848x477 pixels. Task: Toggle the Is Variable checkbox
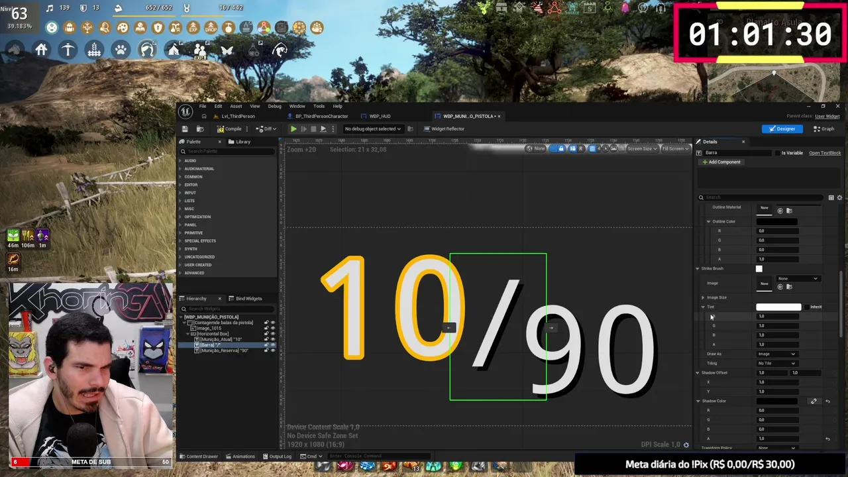click(778, 153)
